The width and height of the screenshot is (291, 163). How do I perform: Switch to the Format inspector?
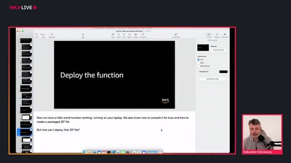click(209, 35)
